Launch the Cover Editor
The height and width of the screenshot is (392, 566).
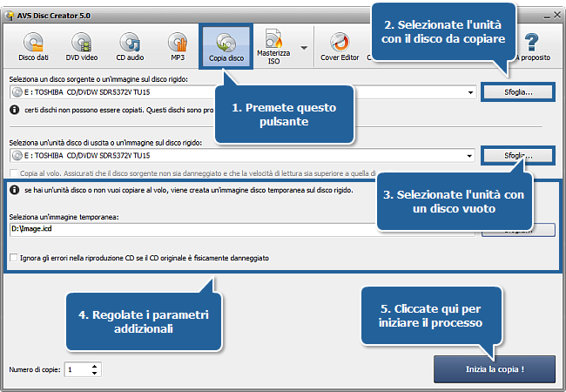coord(340,47)
